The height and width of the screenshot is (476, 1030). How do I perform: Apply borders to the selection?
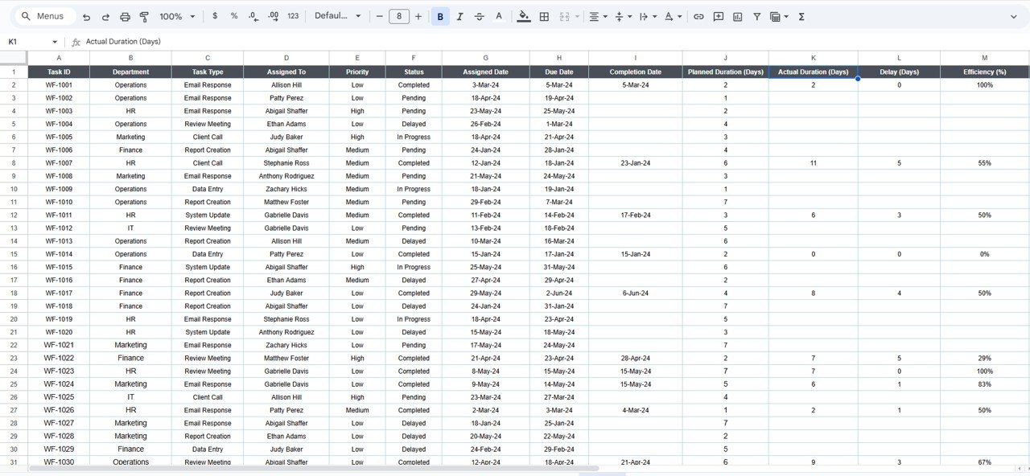pyautogui.click(x=544, y=16)
